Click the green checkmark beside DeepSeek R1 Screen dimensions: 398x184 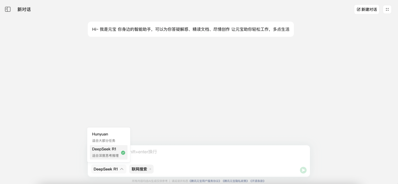pos(123,153)
